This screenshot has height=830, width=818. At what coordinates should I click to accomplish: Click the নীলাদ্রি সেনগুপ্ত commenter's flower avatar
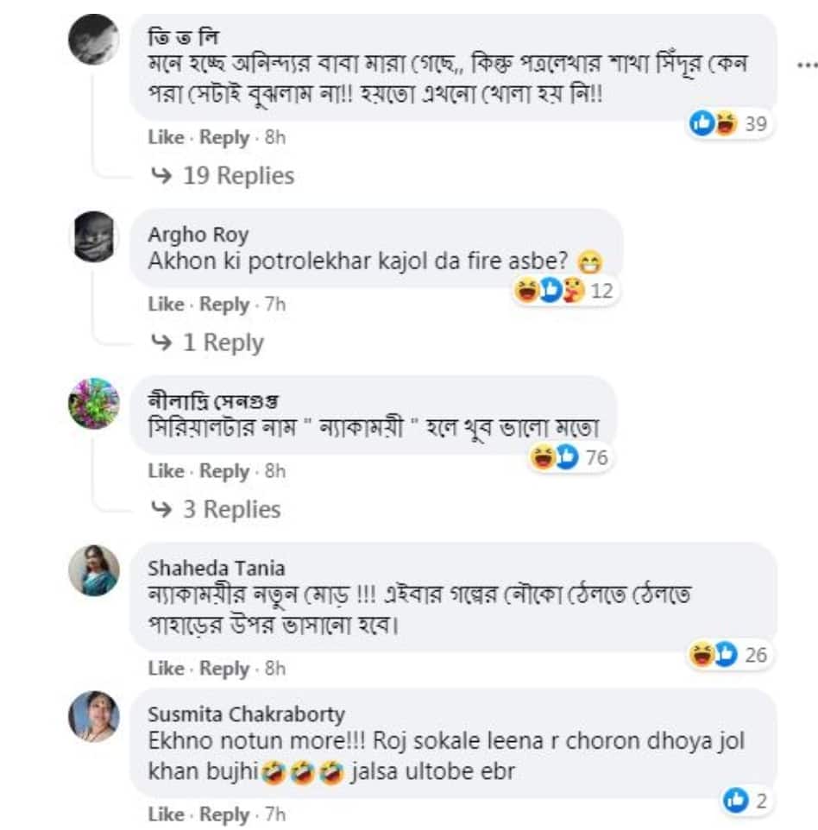click(x=94, y=403)
